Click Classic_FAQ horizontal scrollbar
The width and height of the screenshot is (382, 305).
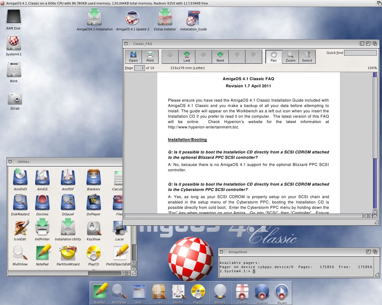point(244,216)
